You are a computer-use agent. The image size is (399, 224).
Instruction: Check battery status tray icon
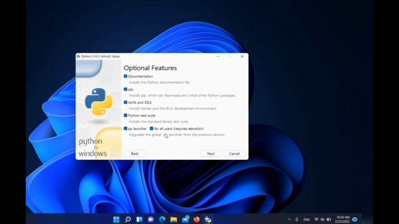pos(329,220)
